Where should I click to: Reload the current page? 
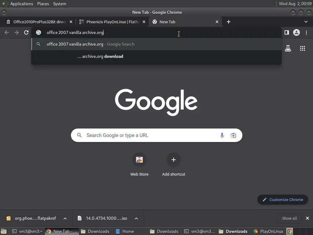(x=26, y=32)
